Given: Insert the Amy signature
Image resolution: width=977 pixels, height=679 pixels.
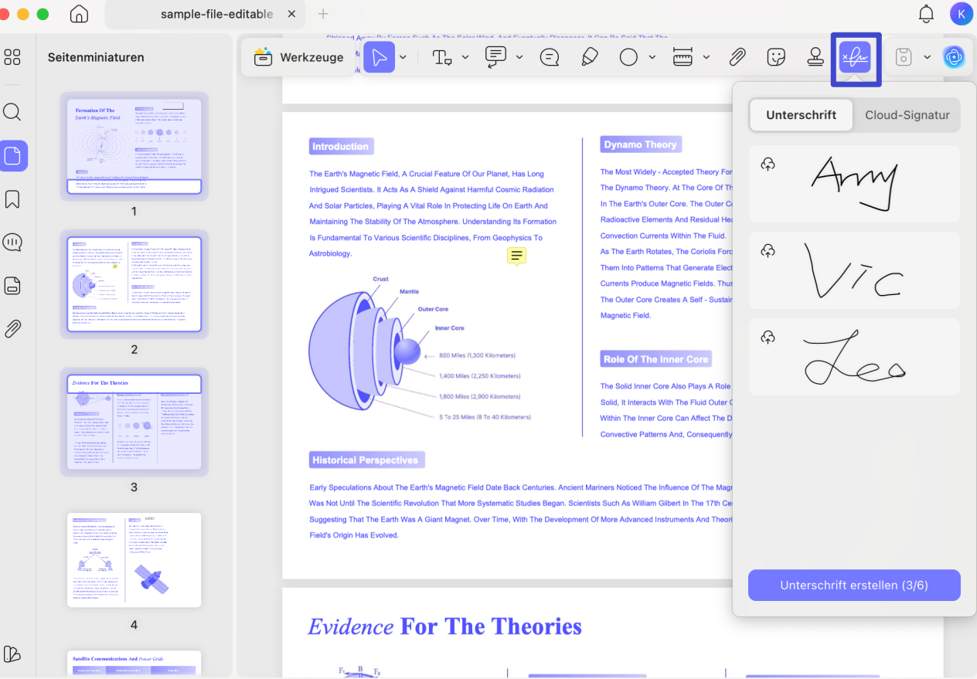Looking at the screenshot, I should 854,184.
